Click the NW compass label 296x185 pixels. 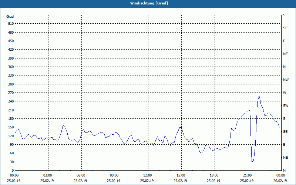pyautogui.click(x=286, y=80)
